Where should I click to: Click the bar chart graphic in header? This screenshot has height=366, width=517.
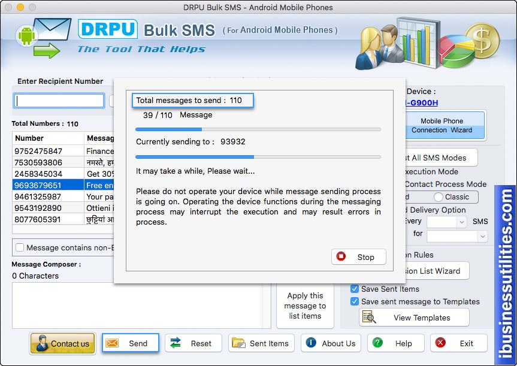[x=418, y=42]
